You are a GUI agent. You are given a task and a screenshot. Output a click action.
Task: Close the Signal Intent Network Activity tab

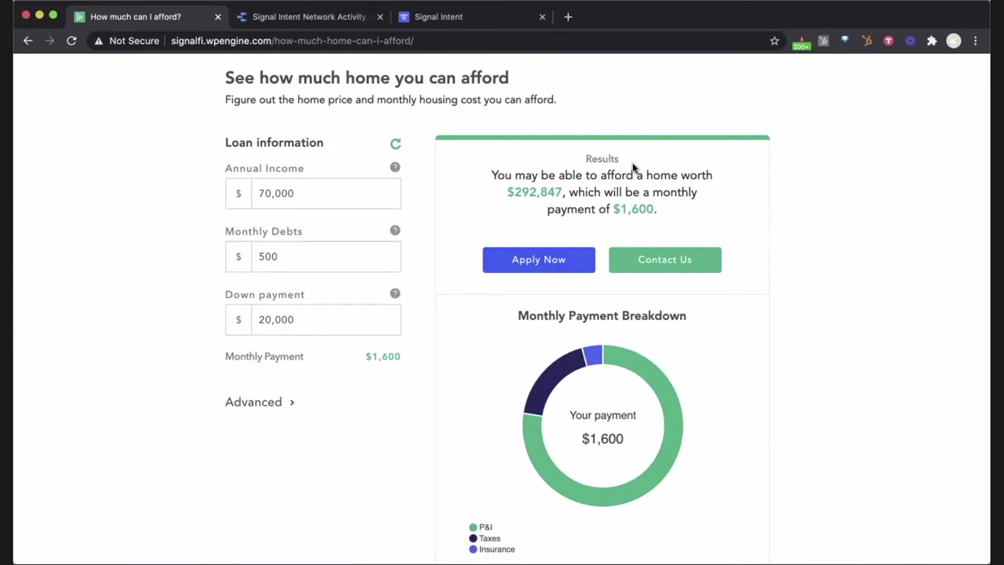[380, 16]
